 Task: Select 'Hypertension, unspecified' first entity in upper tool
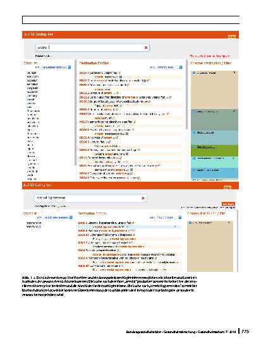pos(98,73)
